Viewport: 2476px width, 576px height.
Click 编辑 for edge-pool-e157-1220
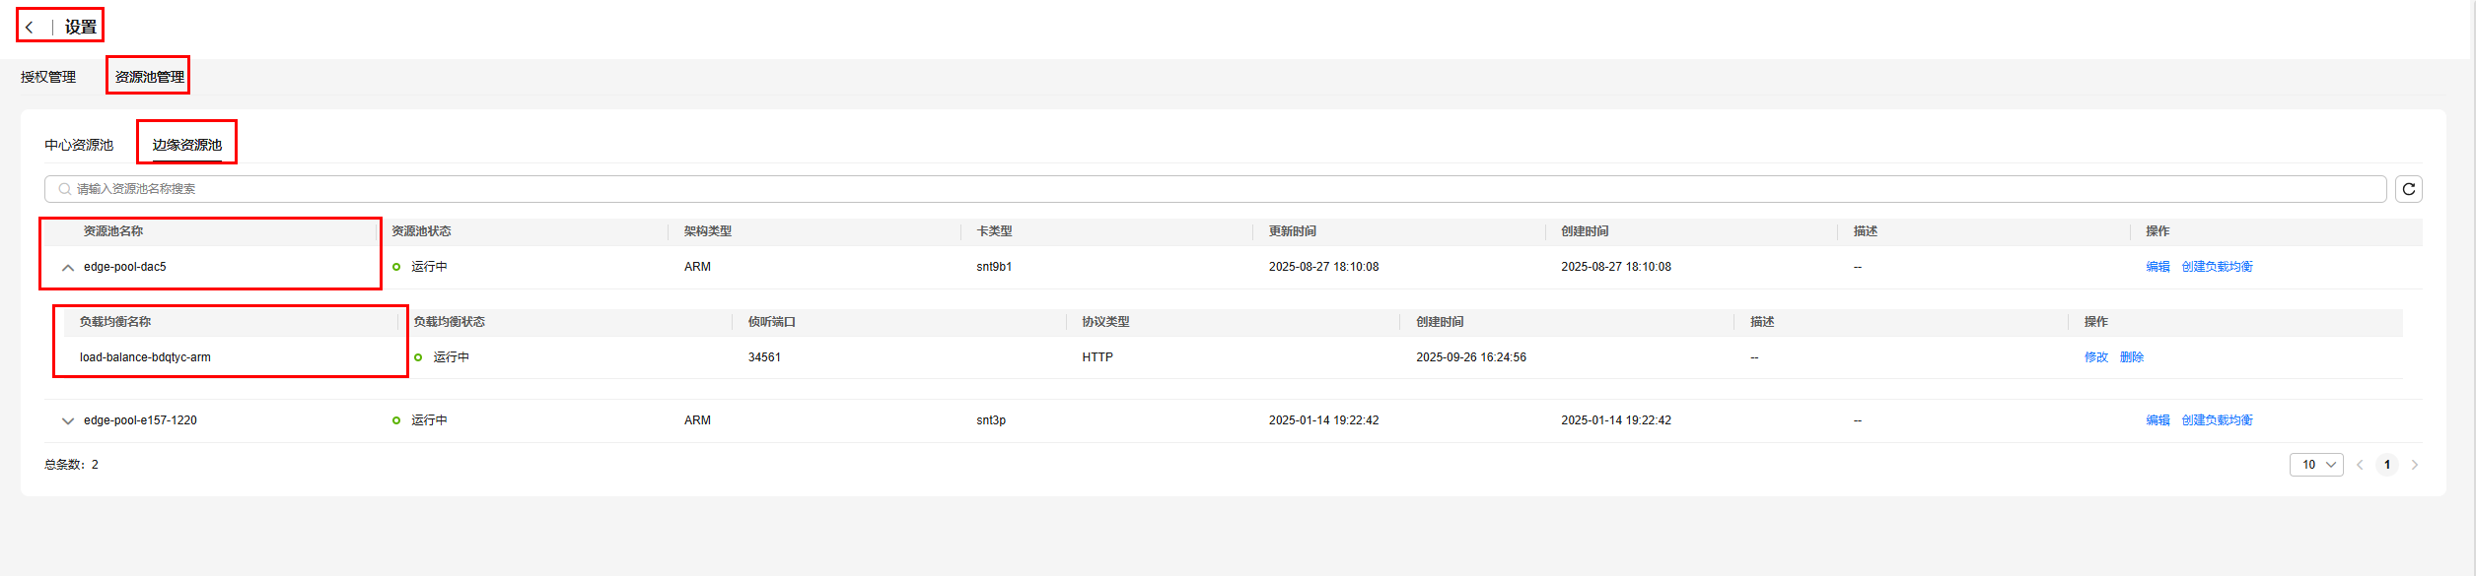2158,420
